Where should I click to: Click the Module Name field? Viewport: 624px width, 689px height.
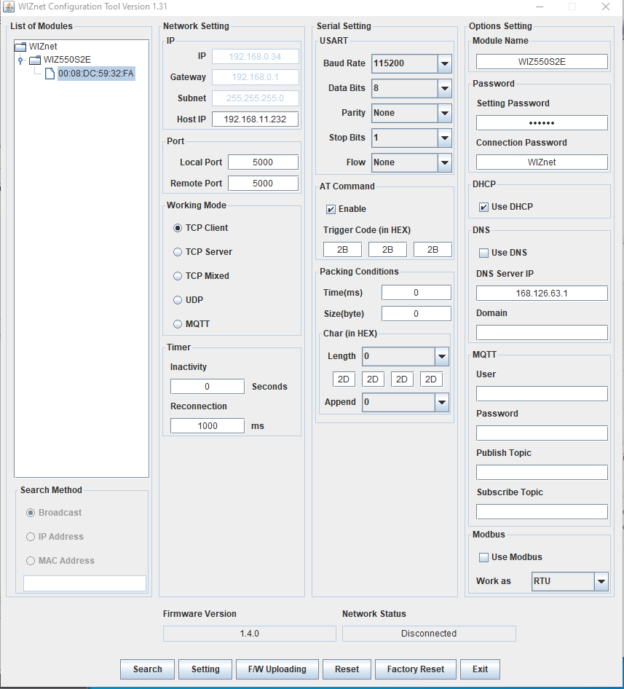click(542, 61)
